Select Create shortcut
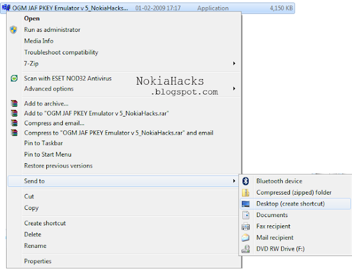 [124, 223]
